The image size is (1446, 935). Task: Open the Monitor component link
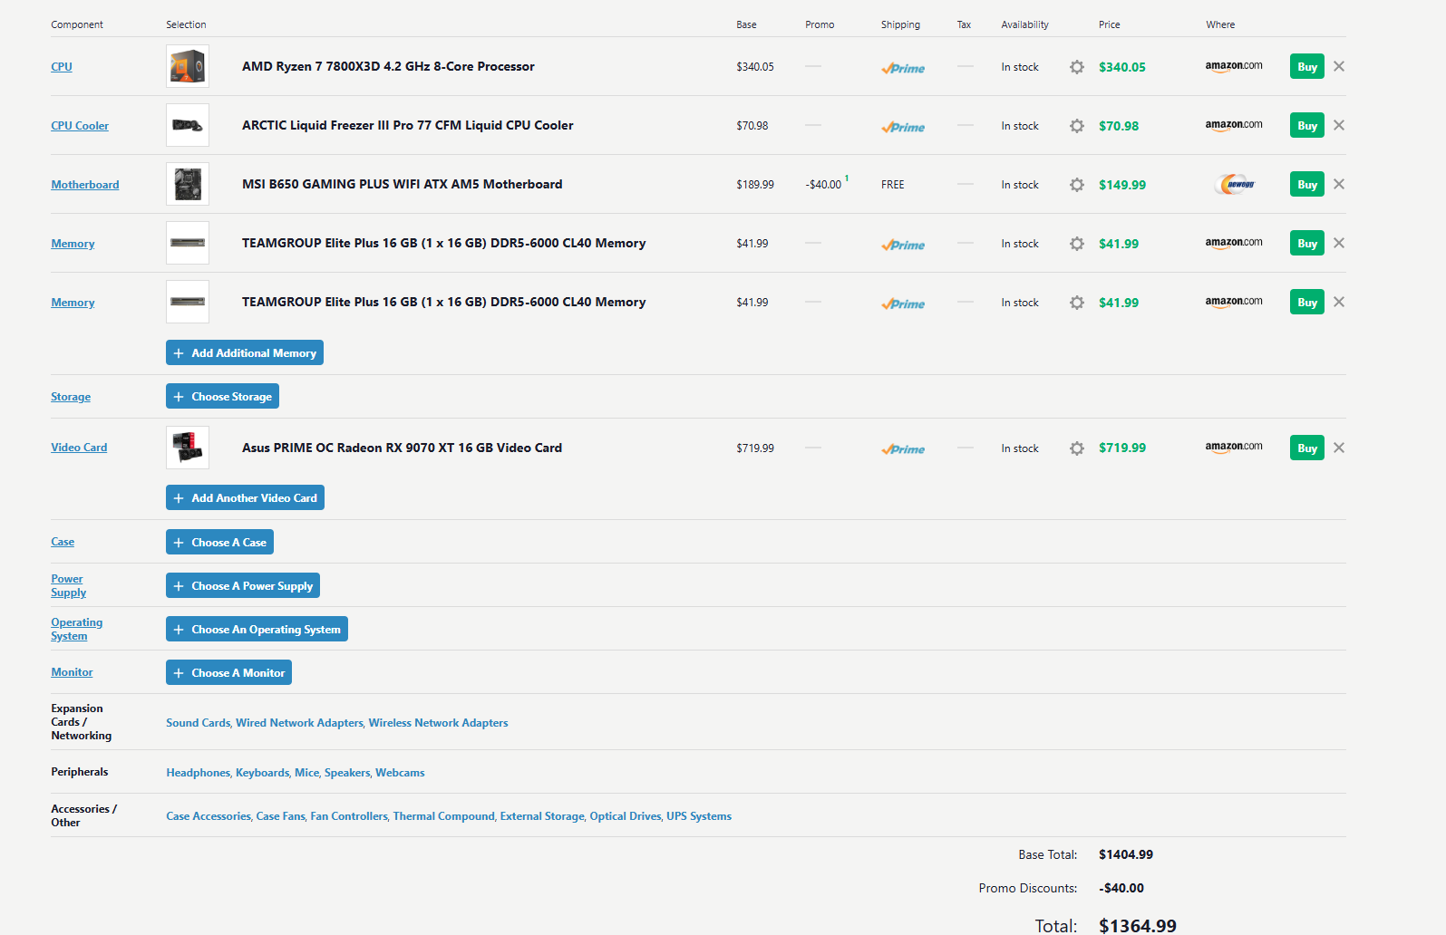(72, 672)
